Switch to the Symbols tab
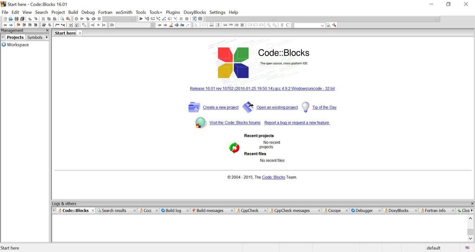Screen dimensions: 475x252 coord(35,37)
